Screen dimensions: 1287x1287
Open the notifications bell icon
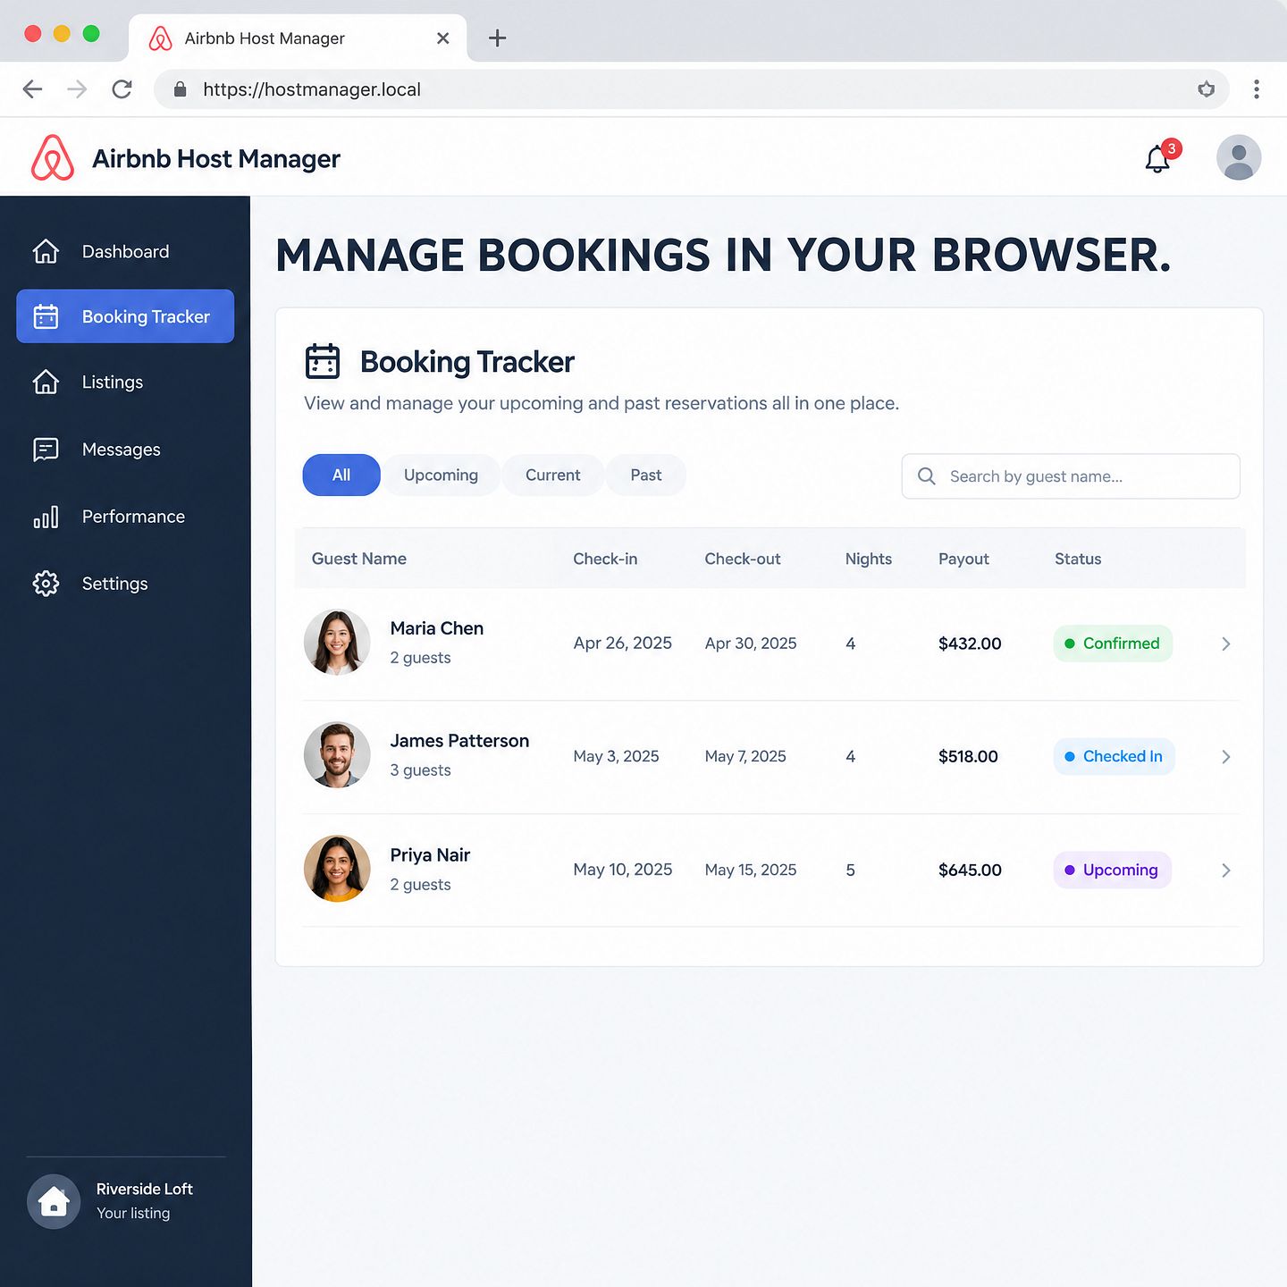point(1158,159)
